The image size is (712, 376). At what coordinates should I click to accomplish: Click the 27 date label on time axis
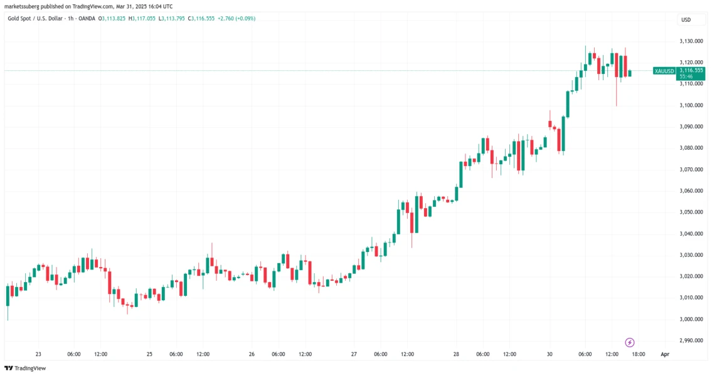click(354, 354)
